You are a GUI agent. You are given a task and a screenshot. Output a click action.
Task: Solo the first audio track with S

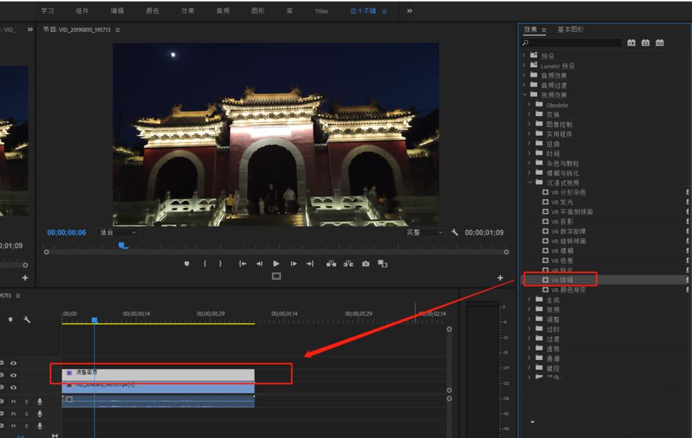coord(26,401)
